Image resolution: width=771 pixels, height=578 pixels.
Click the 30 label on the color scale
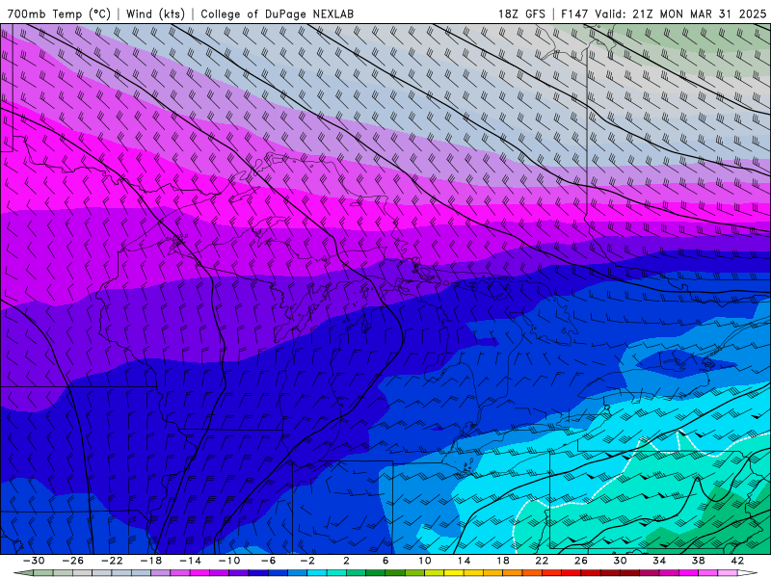(x=620, y=561)
